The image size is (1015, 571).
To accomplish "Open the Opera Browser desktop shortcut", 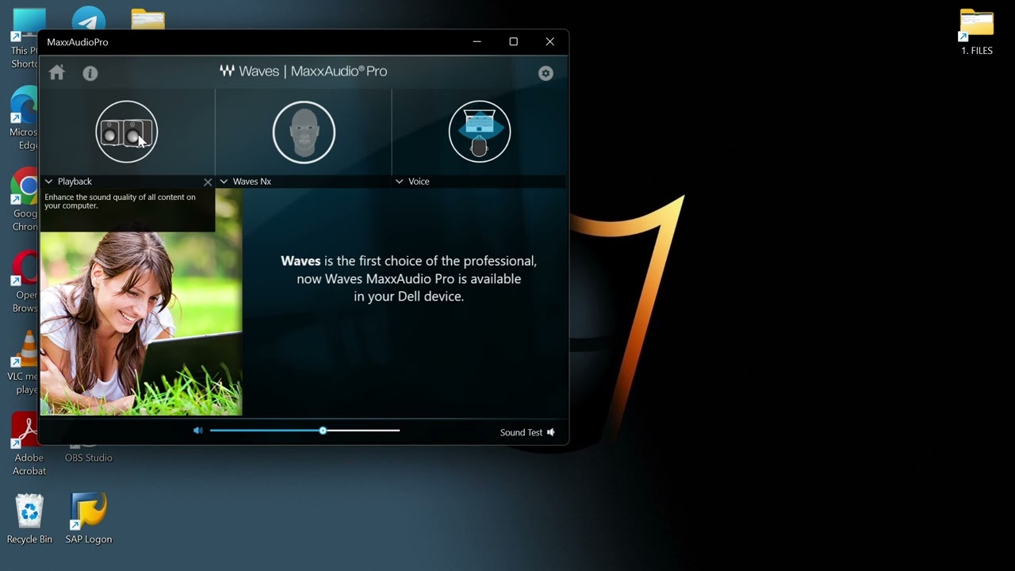I will point(25,282).
